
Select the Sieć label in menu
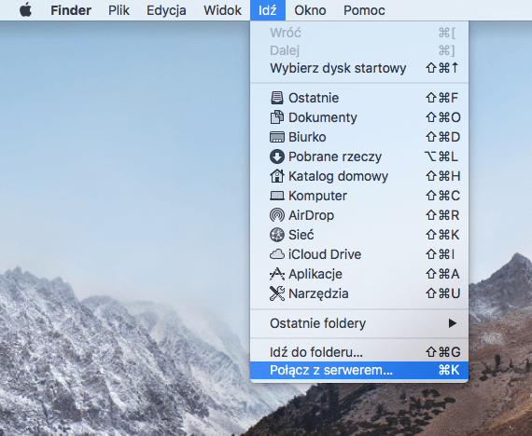pyautogui.click(x=301, y=235)
